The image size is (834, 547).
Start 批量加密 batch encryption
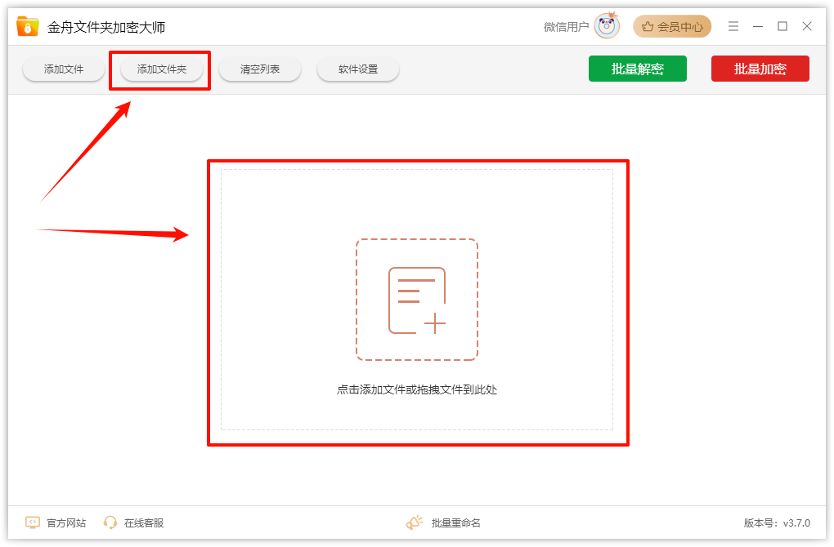pos(760,69)
